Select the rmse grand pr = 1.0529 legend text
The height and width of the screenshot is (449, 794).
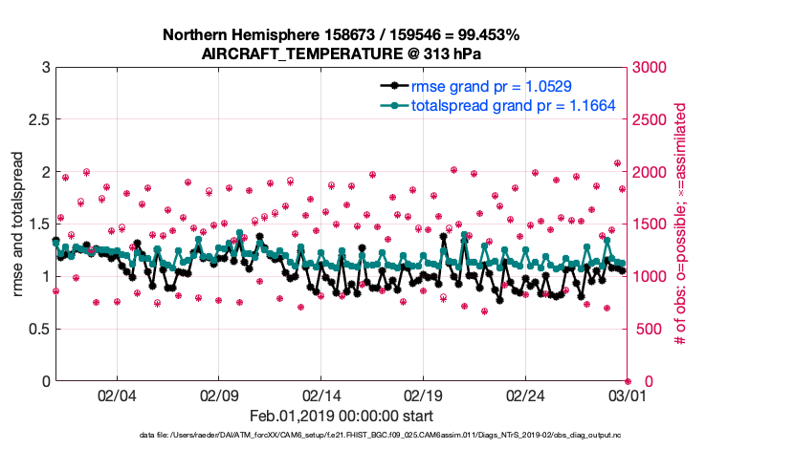492,87
